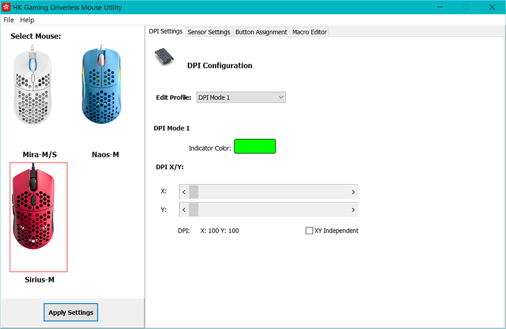Click the HK Gaming app icon in title bar
The image size is (506, 329).
click(6, 7)
